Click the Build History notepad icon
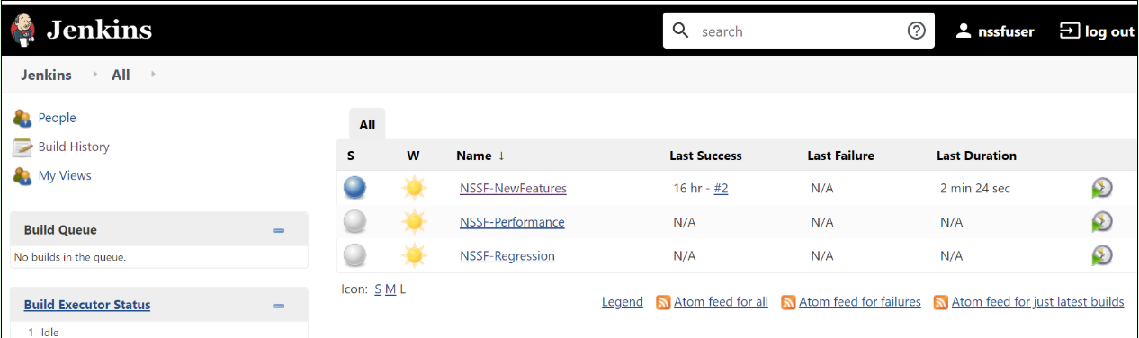The width and height of the screenshot is (1139, 338). [x=22, y=147]
